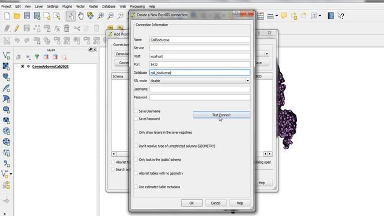Viewport: 384px width, 216px height.
Task: Toggle editing with the pencil icon
Action: (17, 28)
